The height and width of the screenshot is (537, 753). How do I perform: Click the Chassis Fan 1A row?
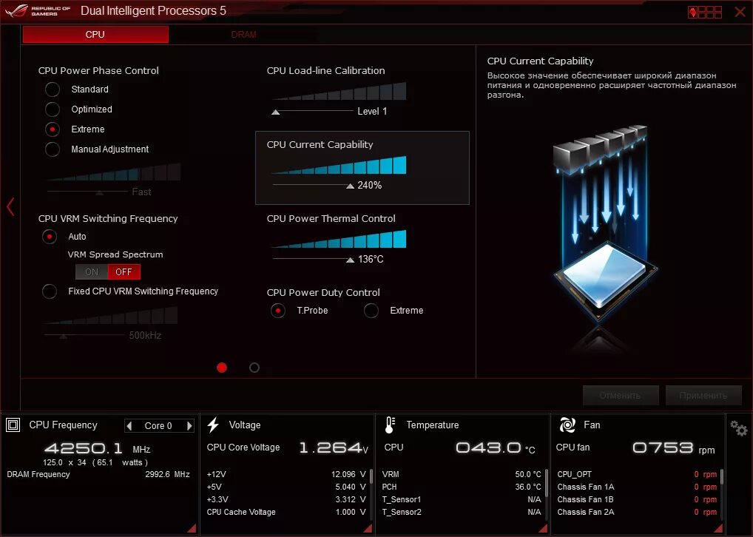[x=637, y=487]
